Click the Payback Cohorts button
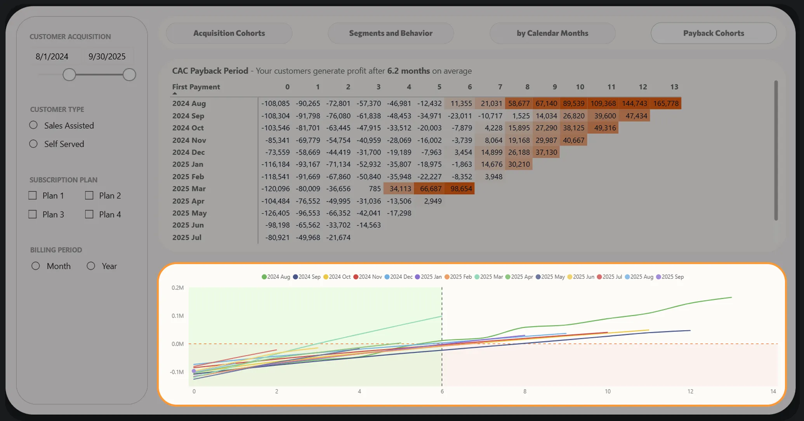 point(714,33)
